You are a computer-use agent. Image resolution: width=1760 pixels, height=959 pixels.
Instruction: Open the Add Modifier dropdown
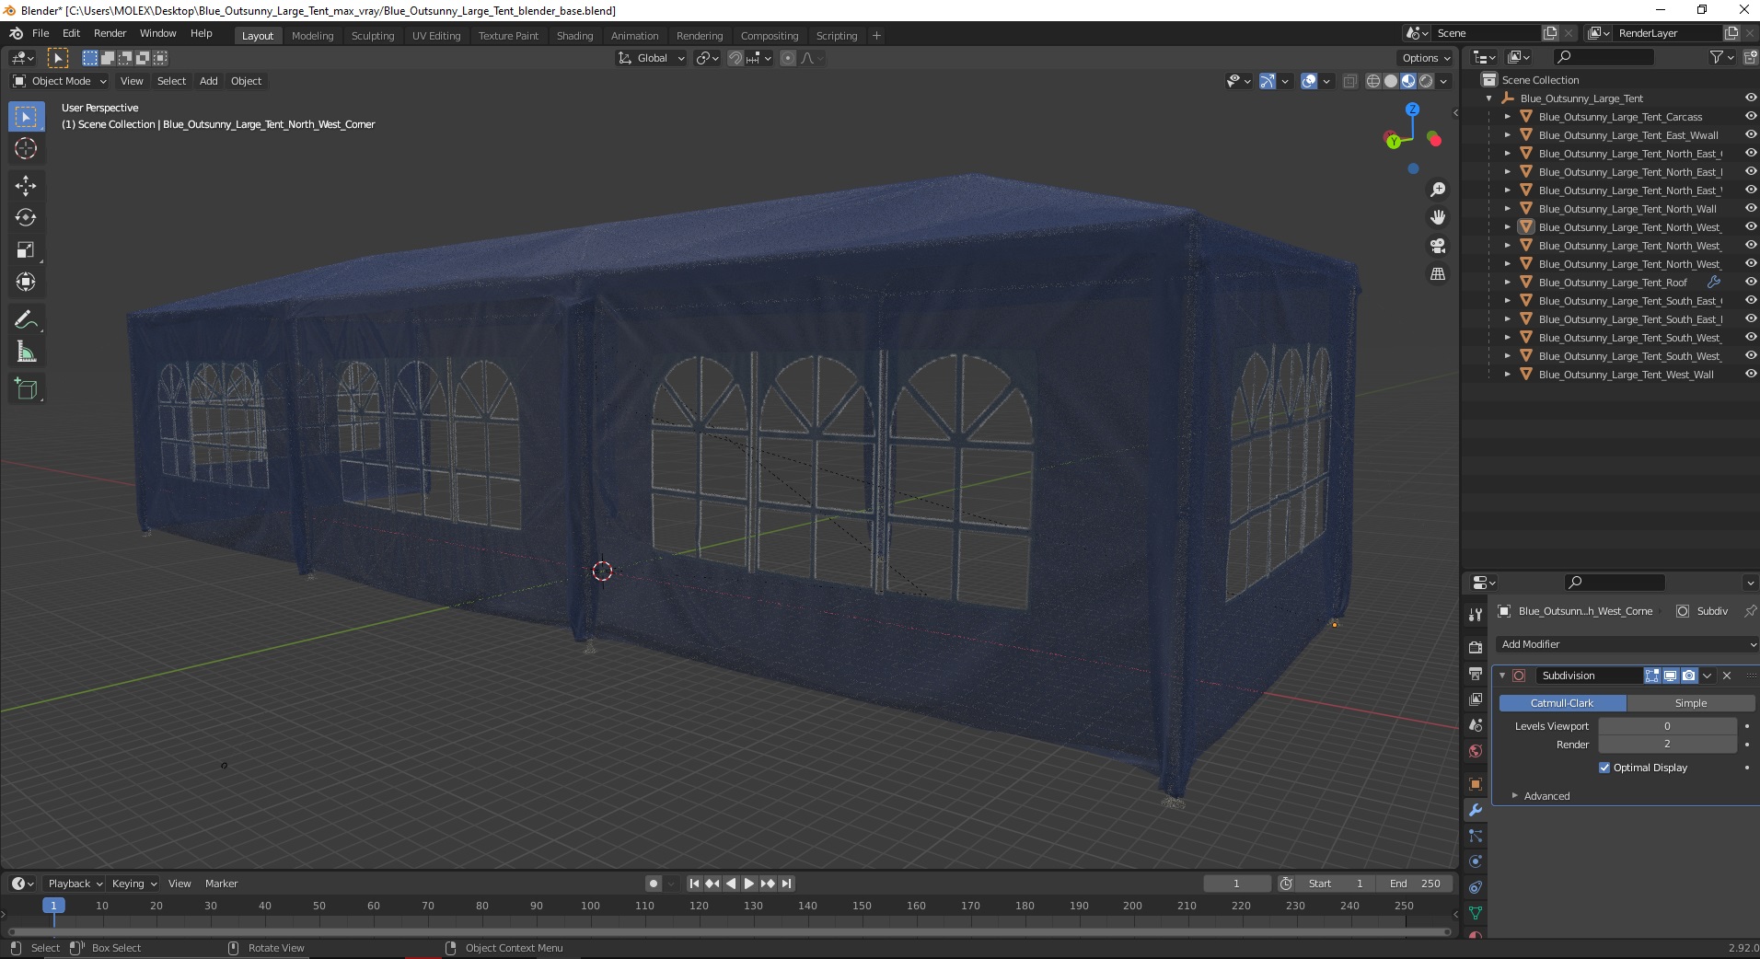[x=1627, y=644]
